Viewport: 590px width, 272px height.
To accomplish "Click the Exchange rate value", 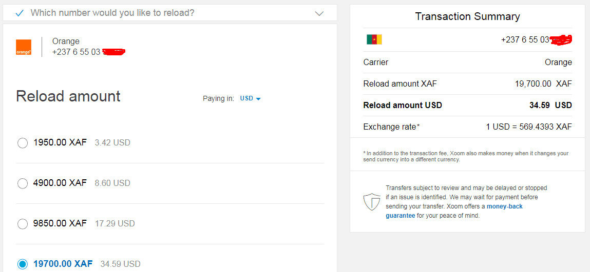I will click(529, 127).
